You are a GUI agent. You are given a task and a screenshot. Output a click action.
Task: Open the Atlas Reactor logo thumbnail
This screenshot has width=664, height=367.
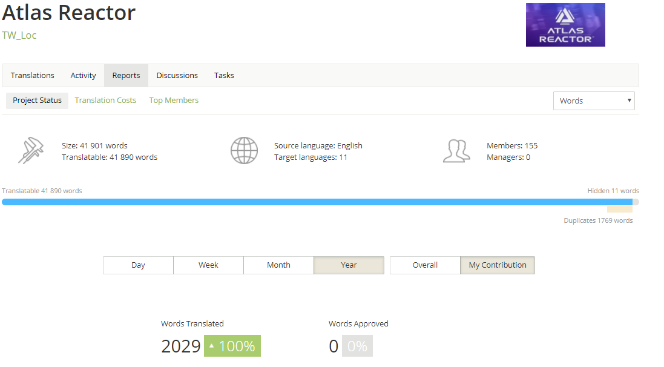pyautogui.click(x=565, y=25)
